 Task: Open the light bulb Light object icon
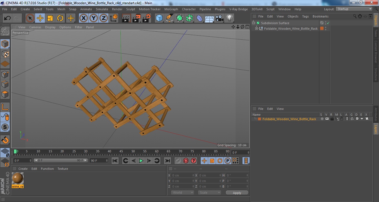click(229, 18)
